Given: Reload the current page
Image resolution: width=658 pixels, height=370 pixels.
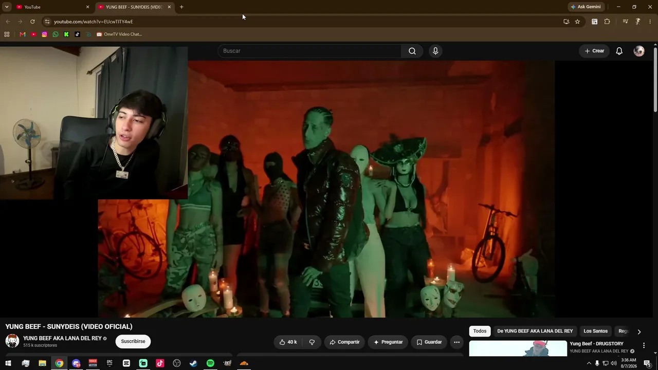Looking at the screenshot, I should click(x=32, y=22).
